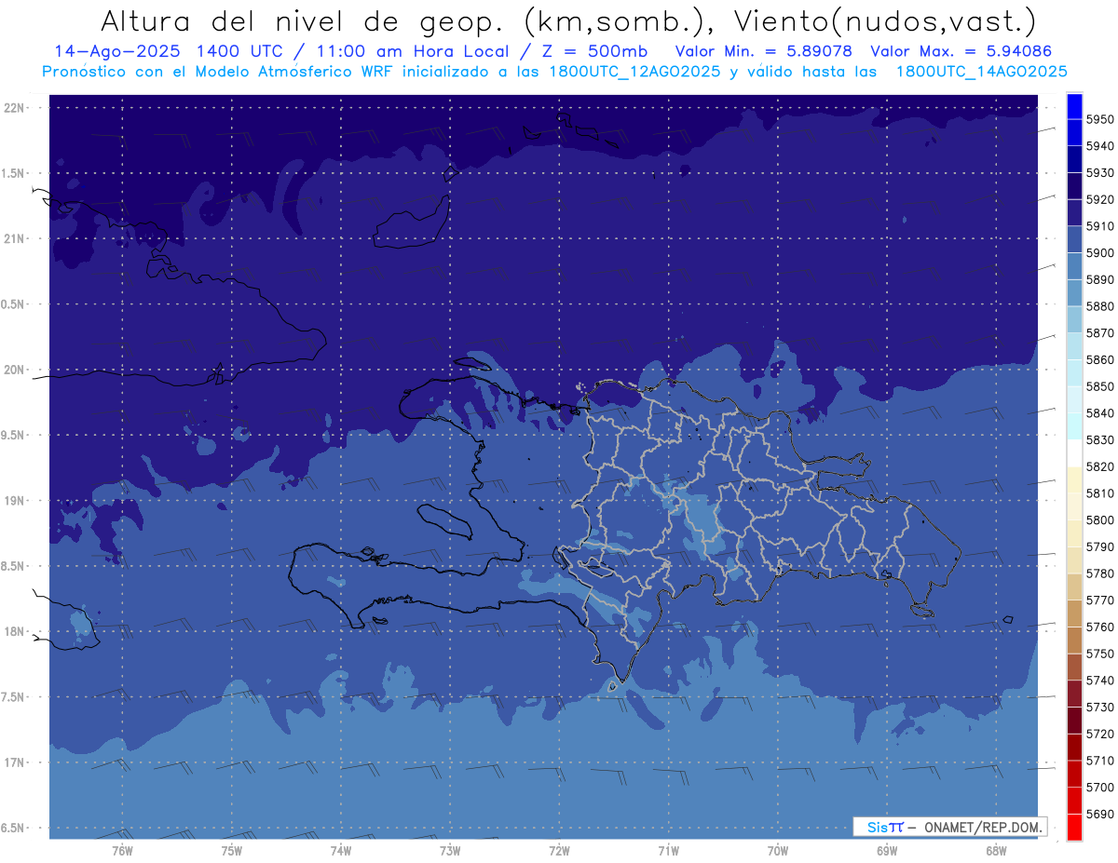Click the '5880' legend value
Screen dimensions: 1118x863
[1100, 306]
